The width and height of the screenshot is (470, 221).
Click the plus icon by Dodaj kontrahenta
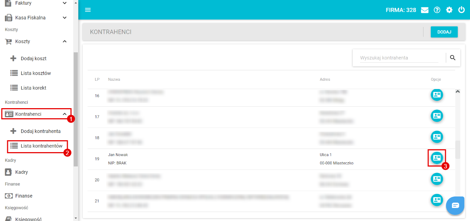(x=14, y=131)
